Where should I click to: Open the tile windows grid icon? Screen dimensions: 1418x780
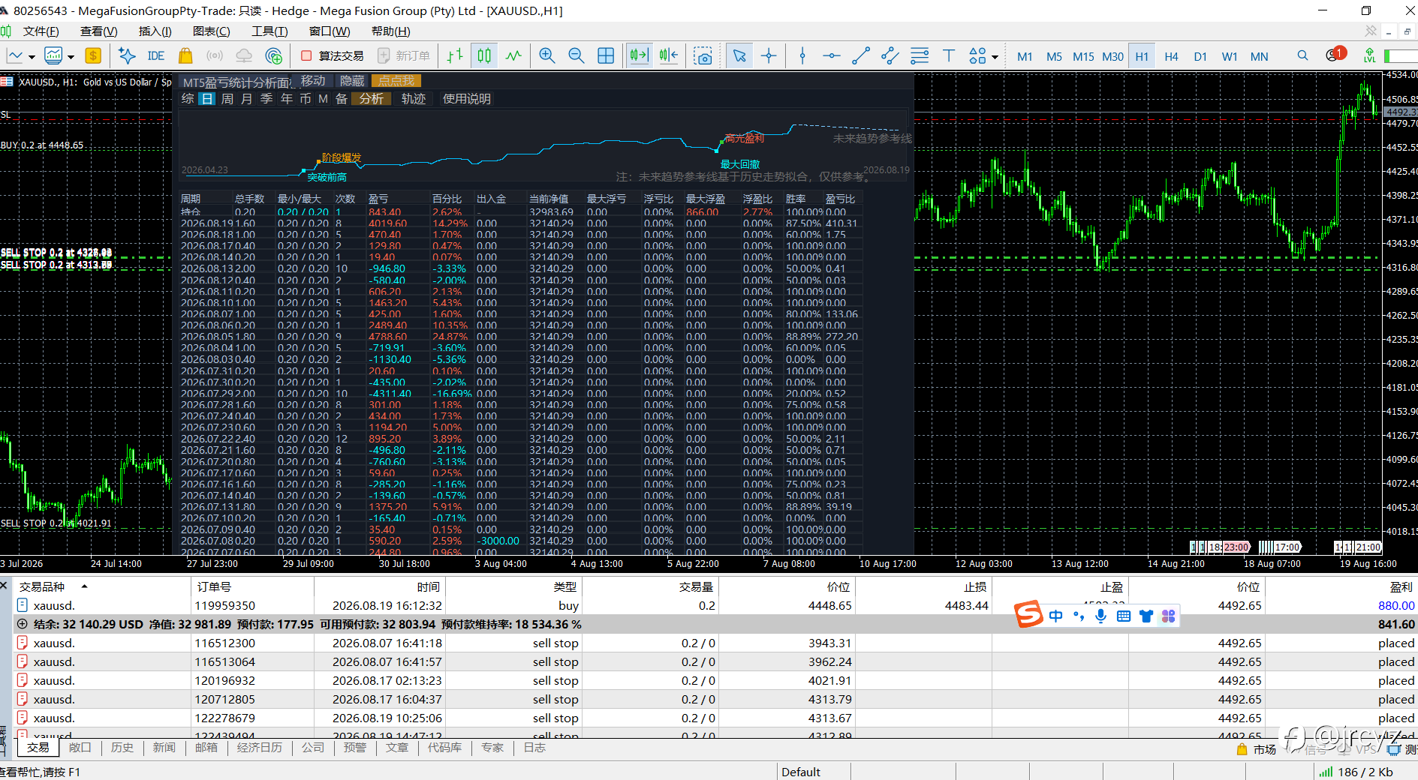pyautogui.click(x=606, y=55)
